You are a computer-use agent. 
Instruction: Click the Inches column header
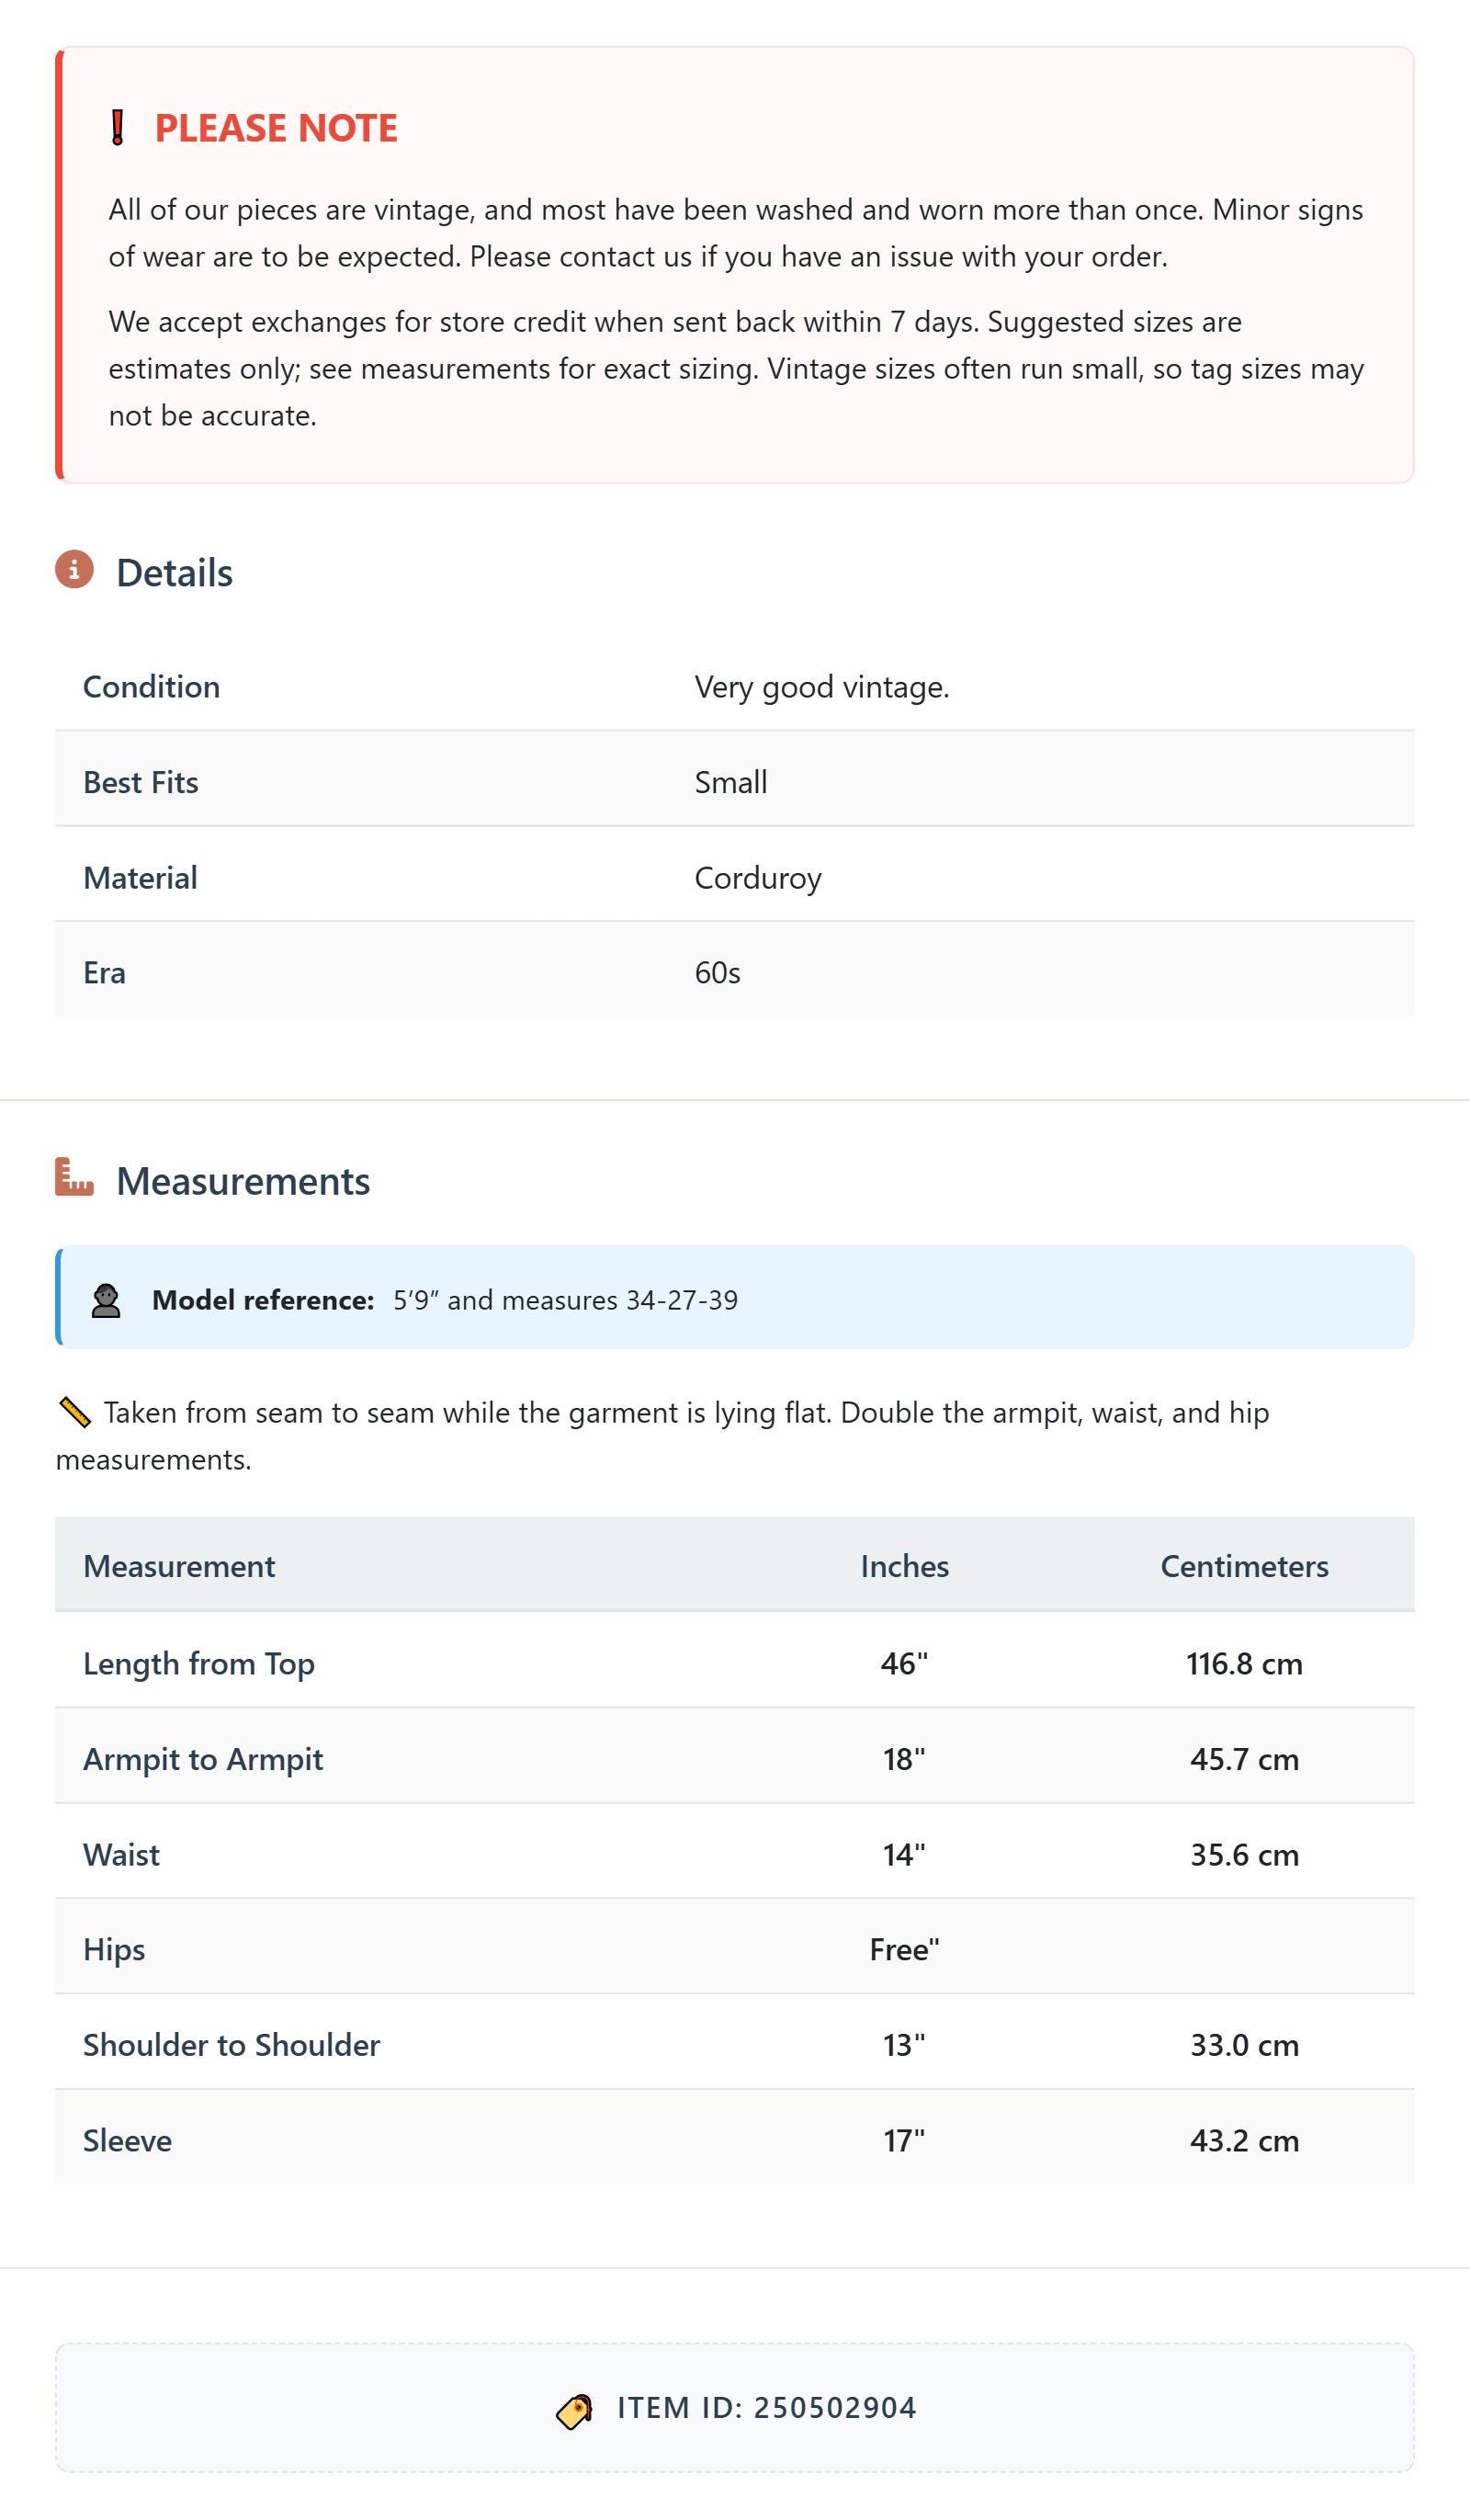(x=904, y=1566)
